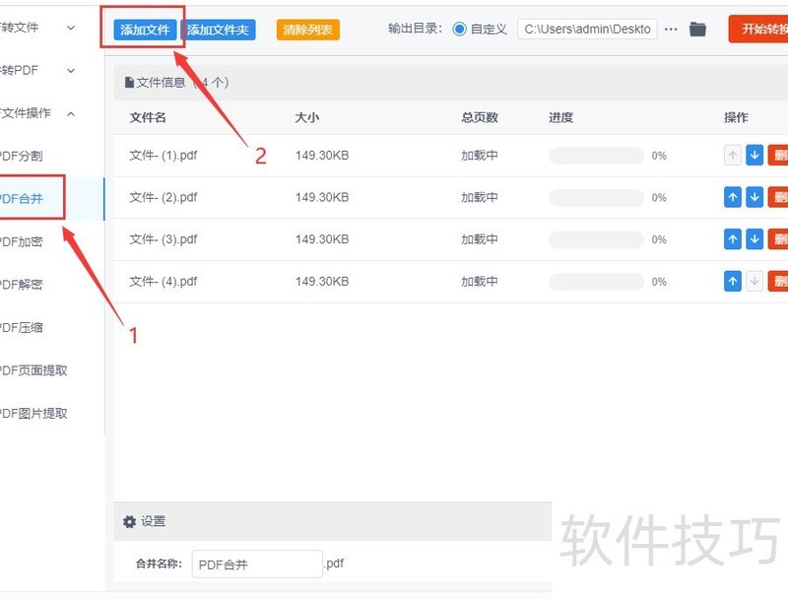This screenshot has width=788, height=599.
Task: Move 文件- (2).pdf down with arrow
Action: tap(754, 197)
